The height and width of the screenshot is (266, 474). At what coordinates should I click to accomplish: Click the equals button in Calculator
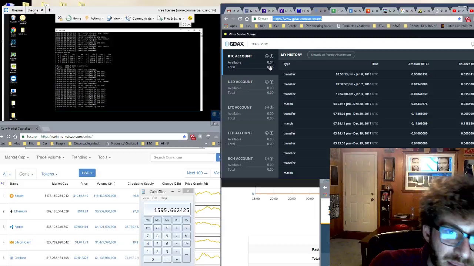[186, 255]
